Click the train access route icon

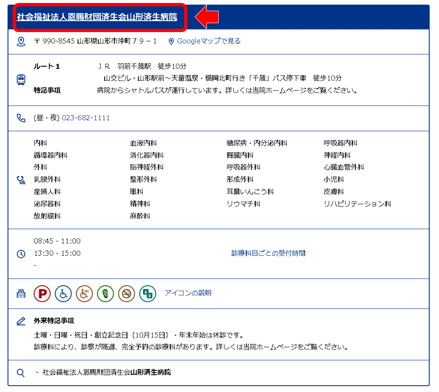21,80
